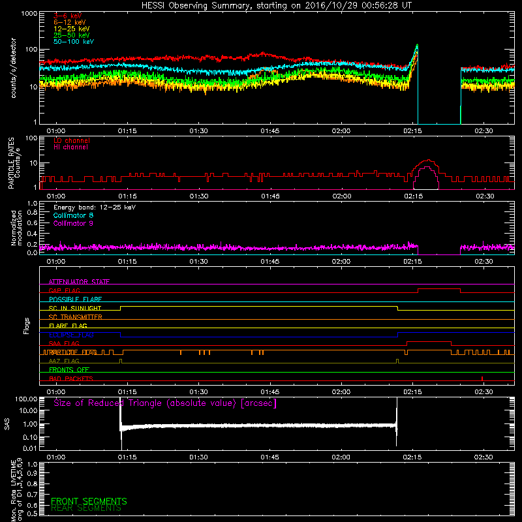Click the SC IN SUNLIGHT flag label
Screen dimensions: 522x522
coord(75,308)
